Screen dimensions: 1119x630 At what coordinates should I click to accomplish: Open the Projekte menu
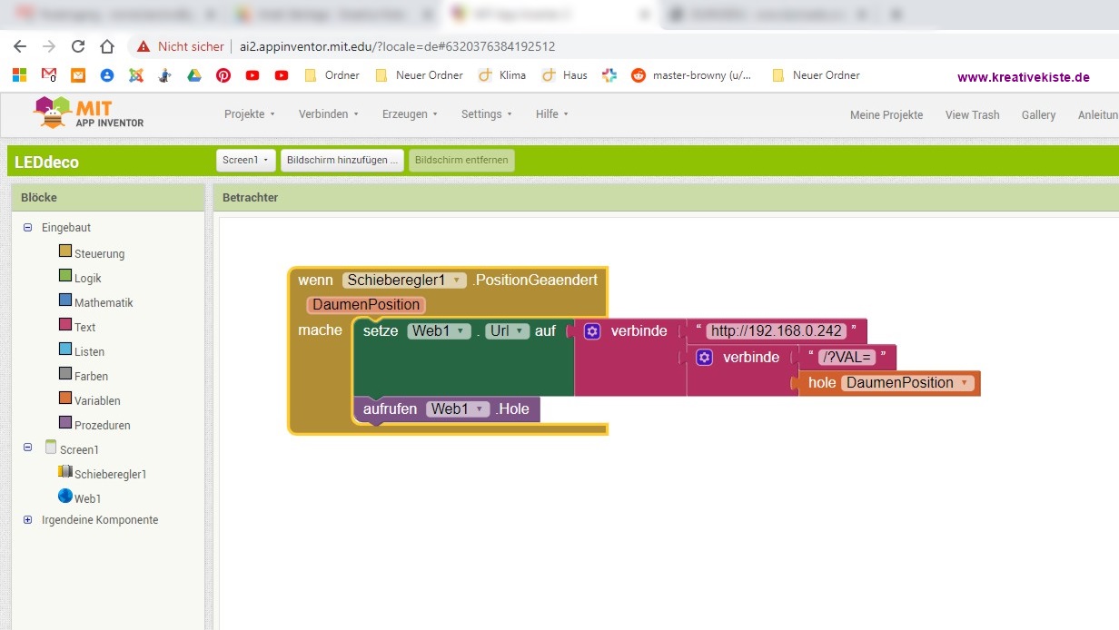[x=250, y=114]
